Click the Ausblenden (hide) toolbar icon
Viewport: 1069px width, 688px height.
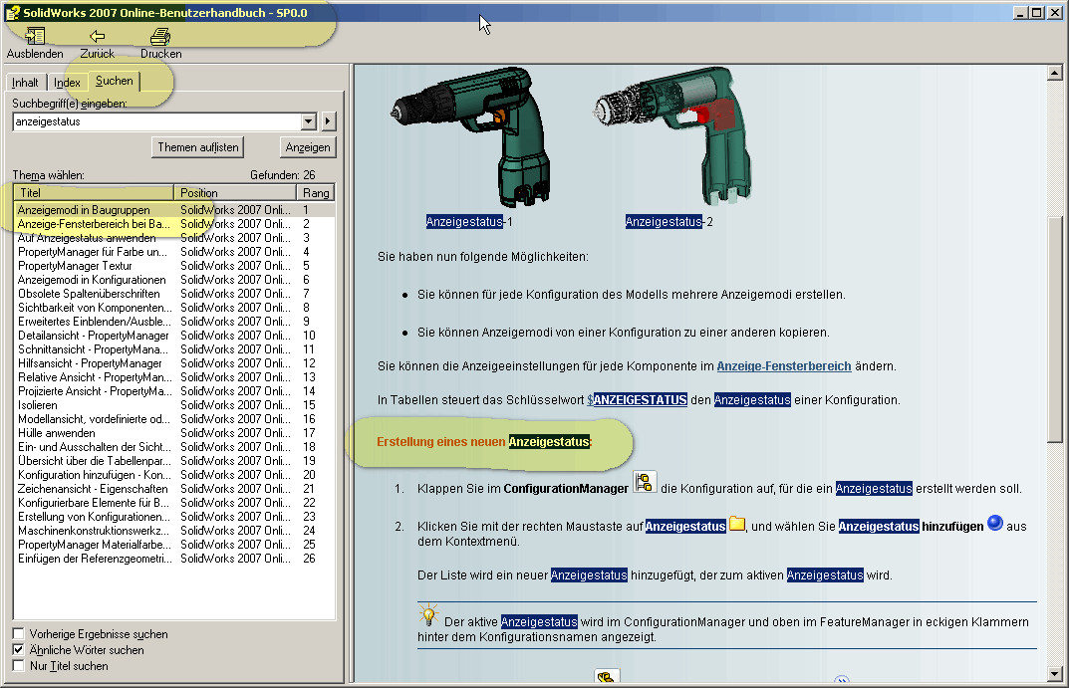(x=35, y=37)
